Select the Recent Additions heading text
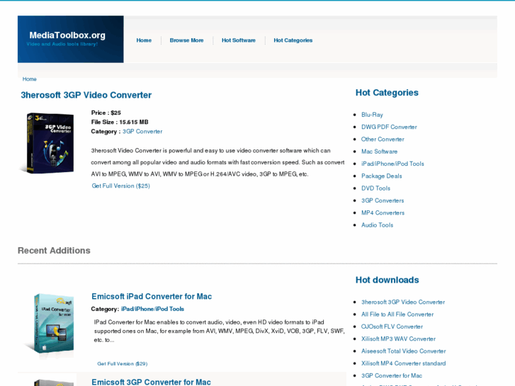 click(54, 251)
